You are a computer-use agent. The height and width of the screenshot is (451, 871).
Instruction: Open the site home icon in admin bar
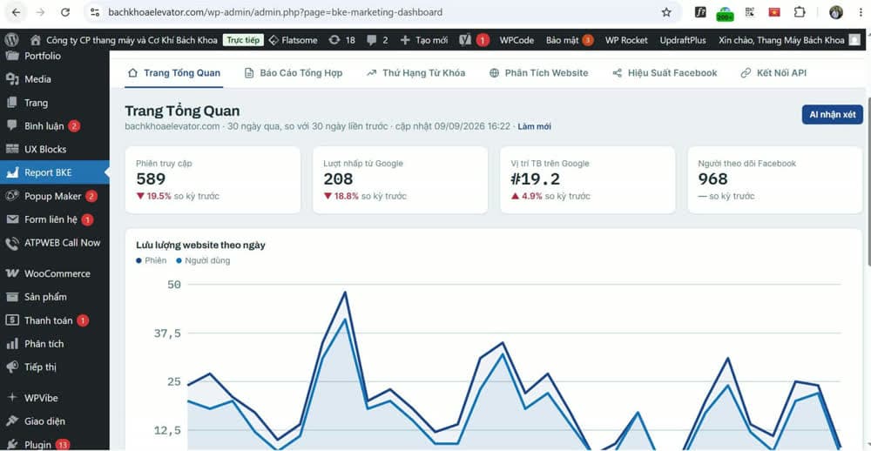click(36, 40)
